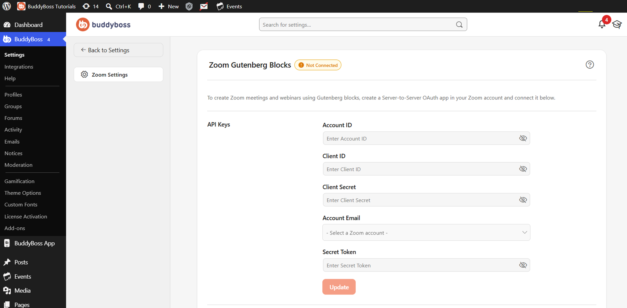Click the shield icon in admin bar

tap(189, 6)
